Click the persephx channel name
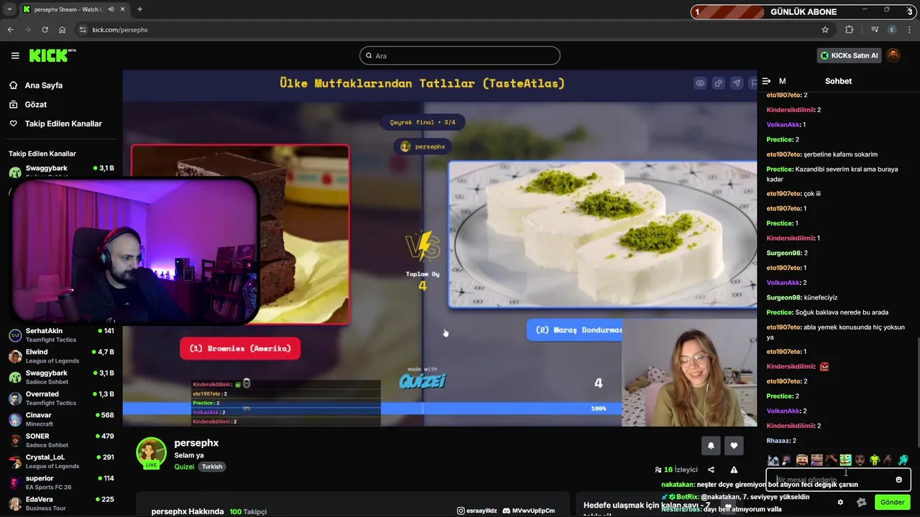This screenshot has width=920, height=517. (x=196, y=443)
